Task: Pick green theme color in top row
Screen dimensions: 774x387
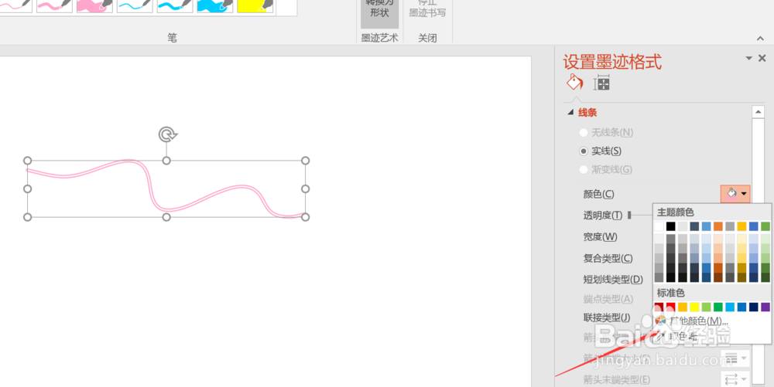Action: click(765, 226)
